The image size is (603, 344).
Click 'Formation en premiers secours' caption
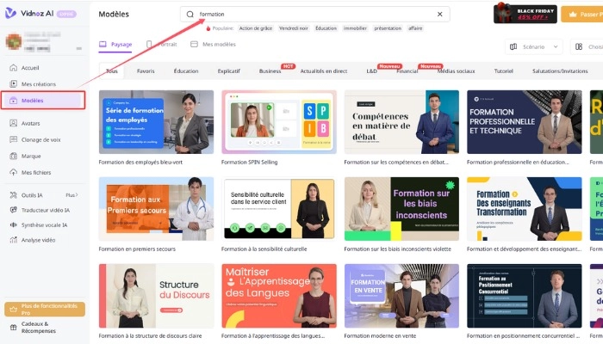click(137, 249)
